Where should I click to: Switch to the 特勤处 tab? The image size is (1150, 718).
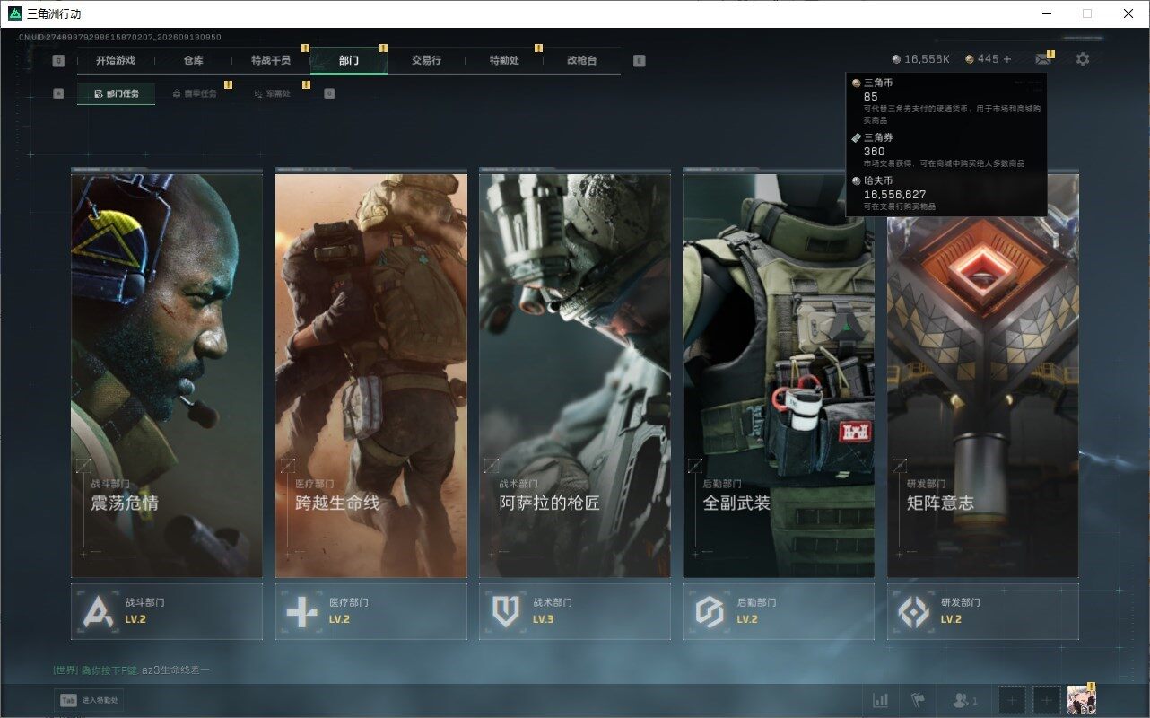pos(504,60)
